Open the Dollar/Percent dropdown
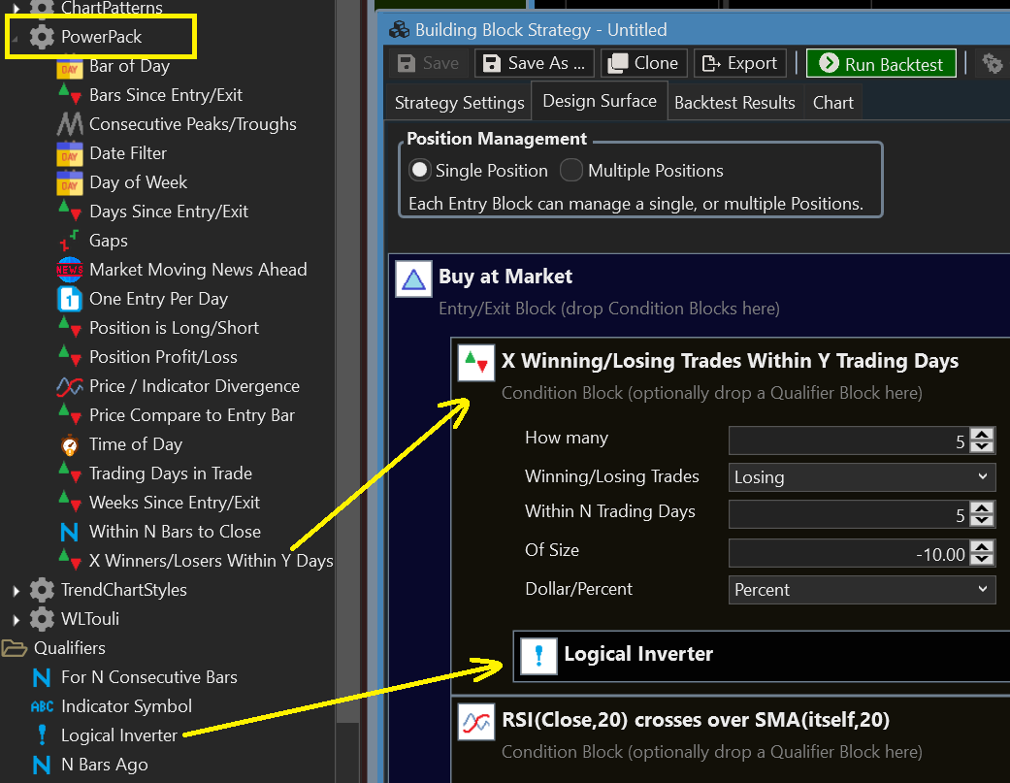The width and height of the screenshot is (1010, 783). (x=862, y=590)
